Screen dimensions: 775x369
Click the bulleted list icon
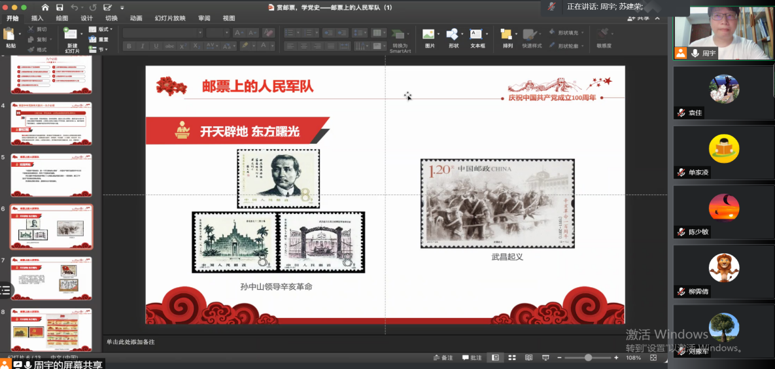click(290, 33)
